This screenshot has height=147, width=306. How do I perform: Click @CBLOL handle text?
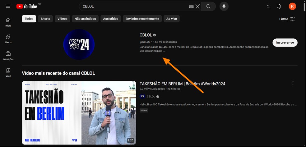click(x=145, y=42)
